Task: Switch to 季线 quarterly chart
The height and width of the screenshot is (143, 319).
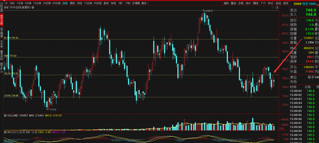Action: (x=106, y=3)
